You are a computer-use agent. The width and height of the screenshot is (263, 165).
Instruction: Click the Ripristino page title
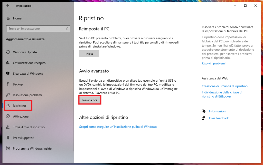point(91,18)
